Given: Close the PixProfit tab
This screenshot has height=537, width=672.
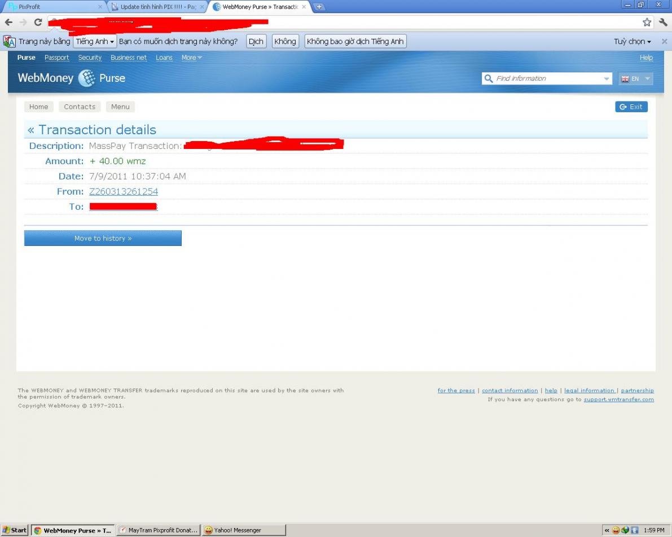Looking at the screenshot, I should coord(100,7).
